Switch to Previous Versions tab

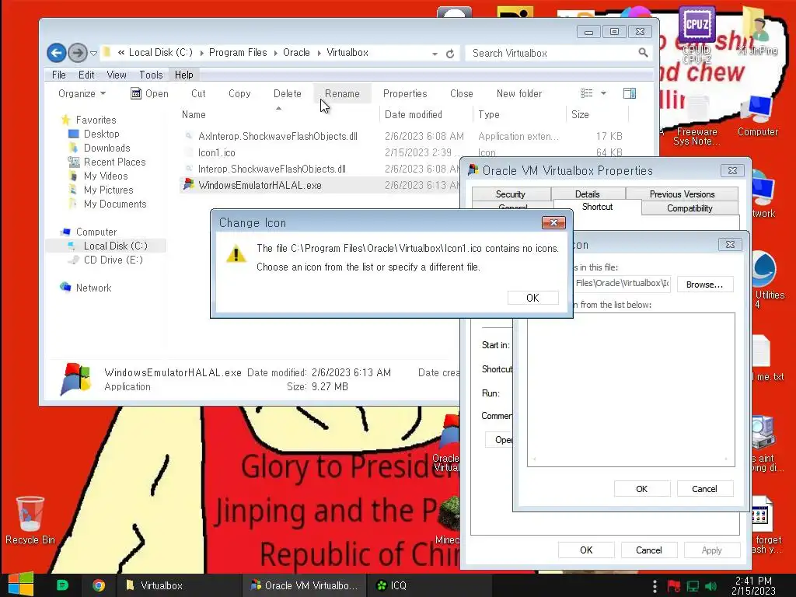point(682,194)
